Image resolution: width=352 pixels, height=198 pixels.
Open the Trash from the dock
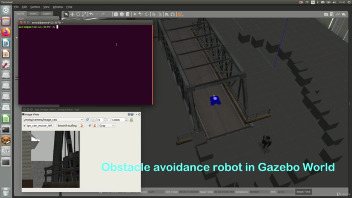pos(6,192)
